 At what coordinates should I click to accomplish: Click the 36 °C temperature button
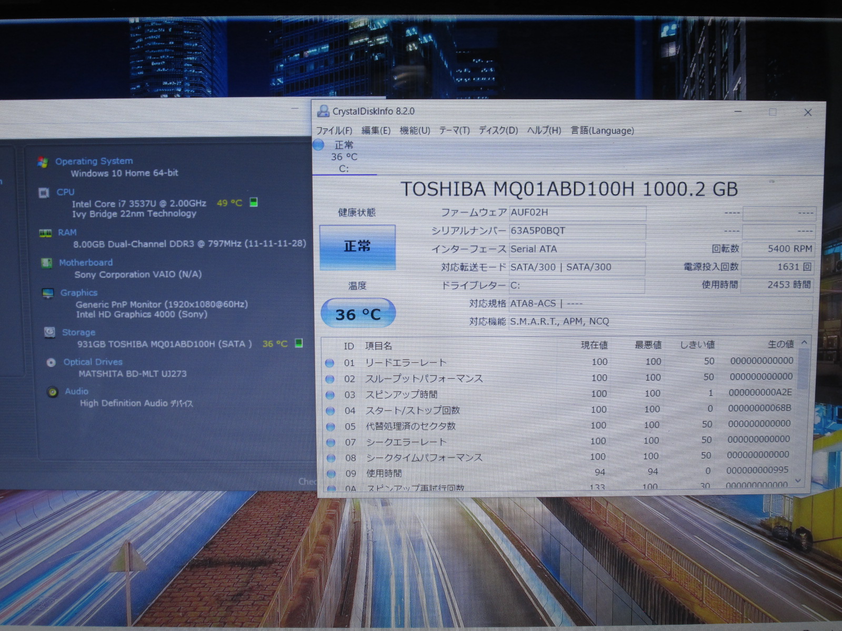tap(358, 314)
